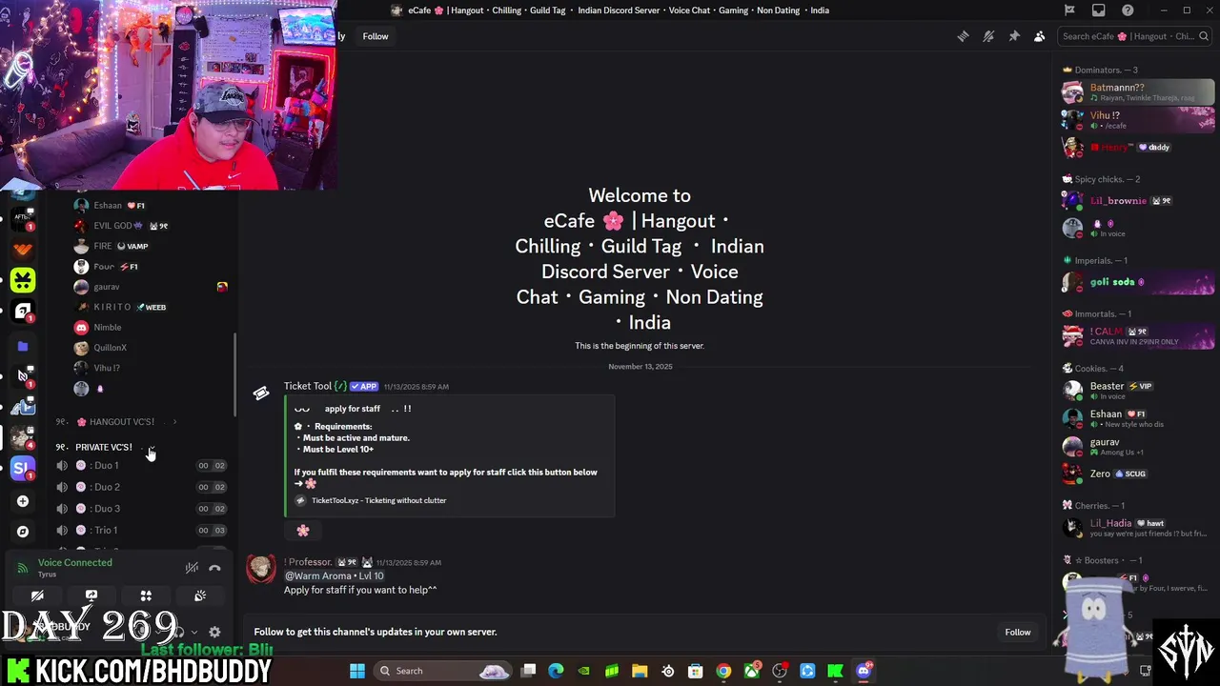Screen dimensions: 1220x686
Task: Open member Zero in member list
Action: pos(1137,474)
